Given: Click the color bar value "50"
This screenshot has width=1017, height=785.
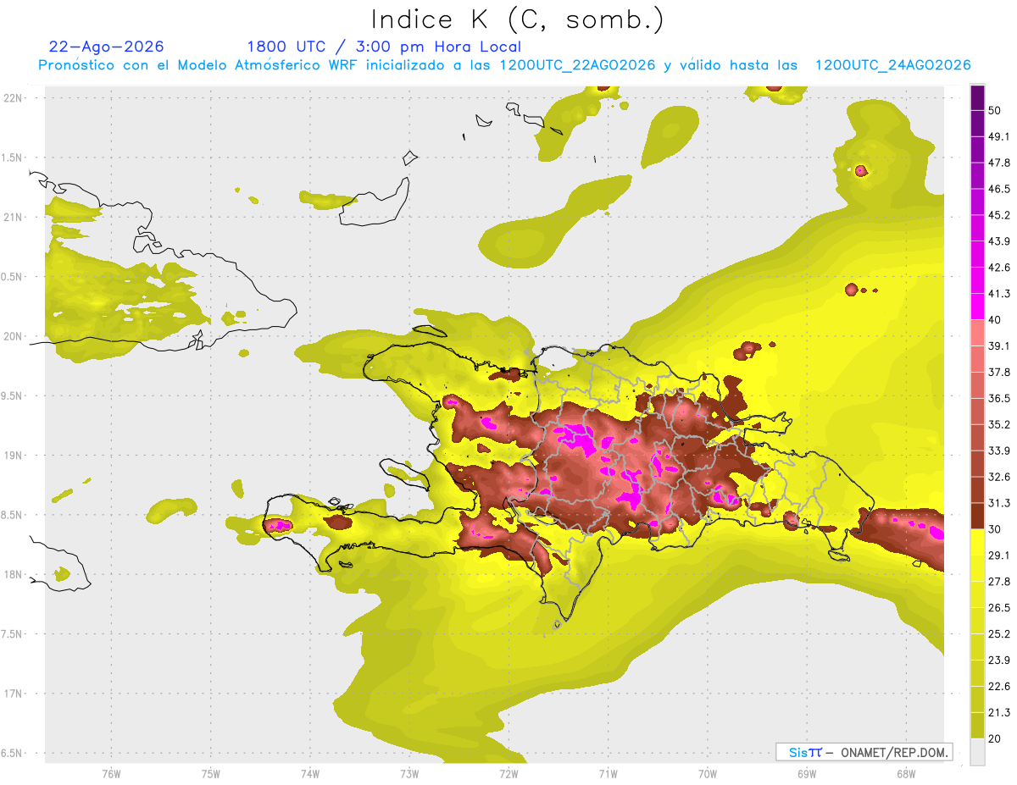Looking at the screenshot, I should click(996, 111).
